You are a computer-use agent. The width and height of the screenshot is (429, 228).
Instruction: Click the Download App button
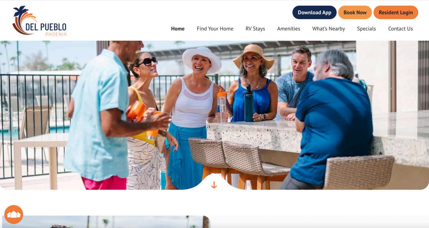pos(314,13)
